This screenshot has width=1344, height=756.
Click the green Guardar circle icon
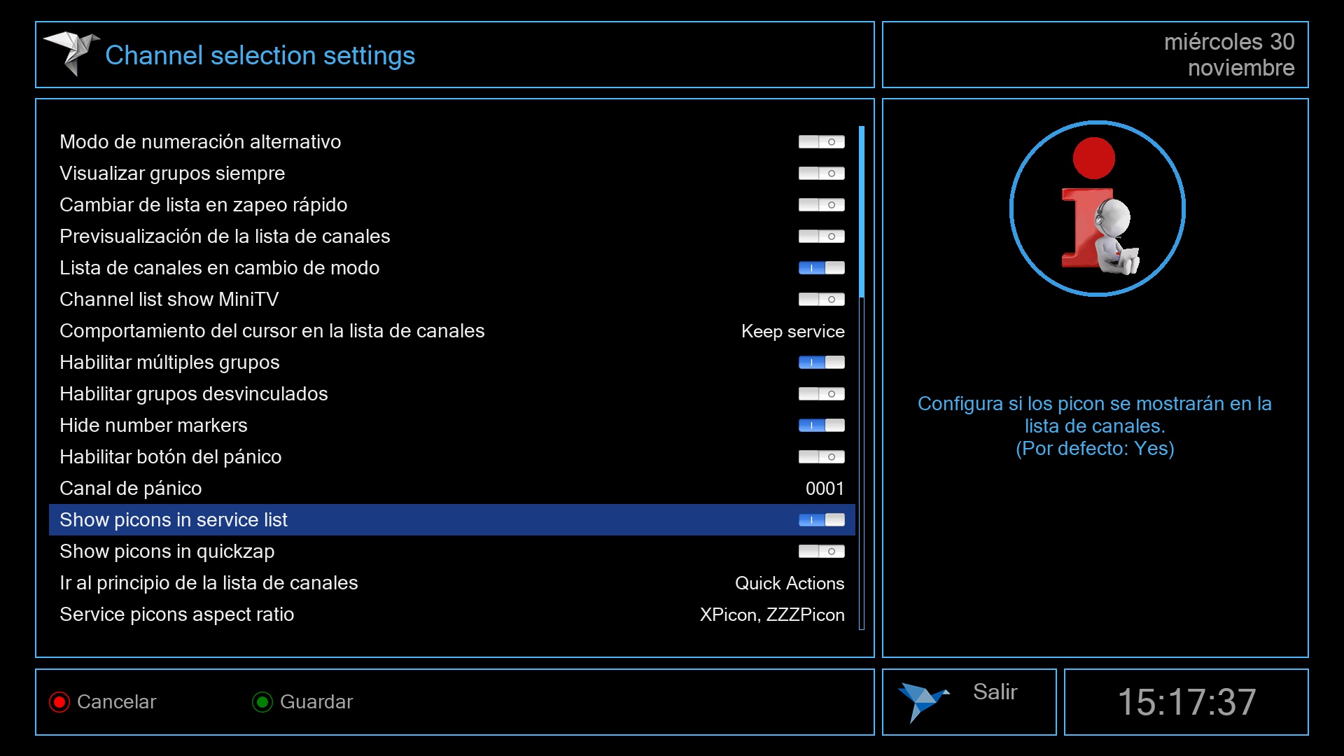click(262, 702)
